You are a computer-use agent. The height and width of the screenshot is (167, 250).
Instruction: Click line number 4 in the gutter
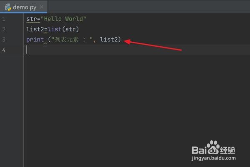(x=4, y=50)
